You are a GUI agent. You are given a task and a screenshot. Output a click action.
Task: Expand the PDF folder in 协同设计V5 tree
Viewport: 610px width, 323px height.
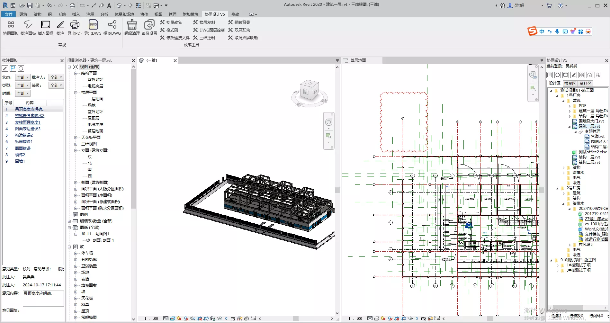tap(570, 106)
